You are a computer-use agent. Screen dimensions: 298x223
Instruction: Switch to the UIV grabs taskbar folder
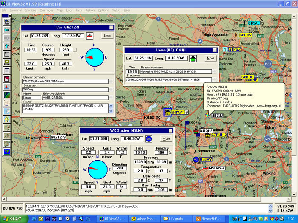click(x=176, y=219)
